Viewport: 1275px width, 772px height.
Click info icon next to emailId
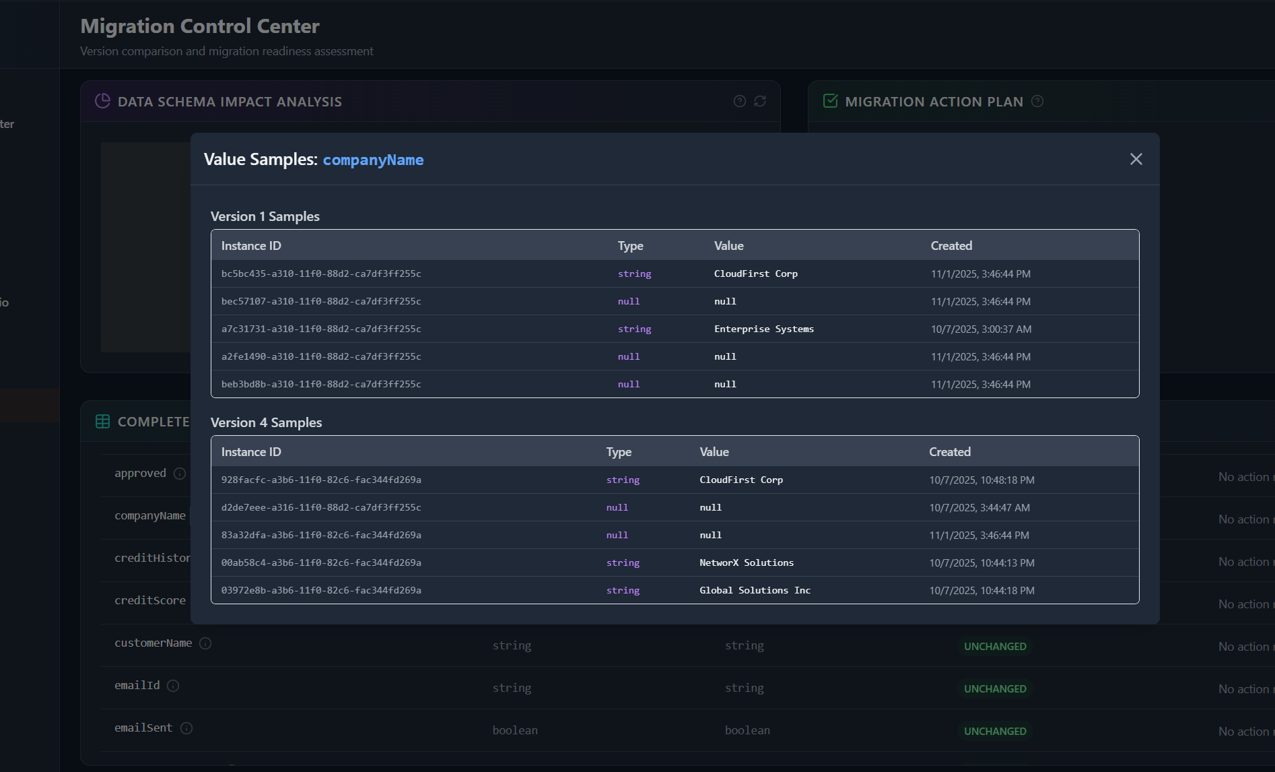point(173,686)
